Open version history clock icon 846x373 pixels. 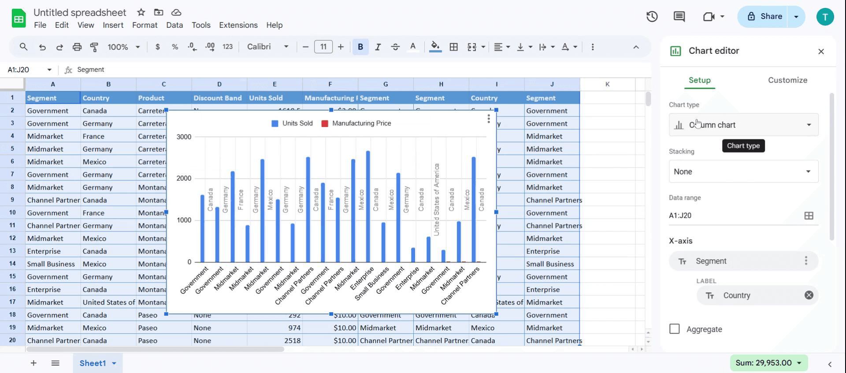[x=652, y=17]
